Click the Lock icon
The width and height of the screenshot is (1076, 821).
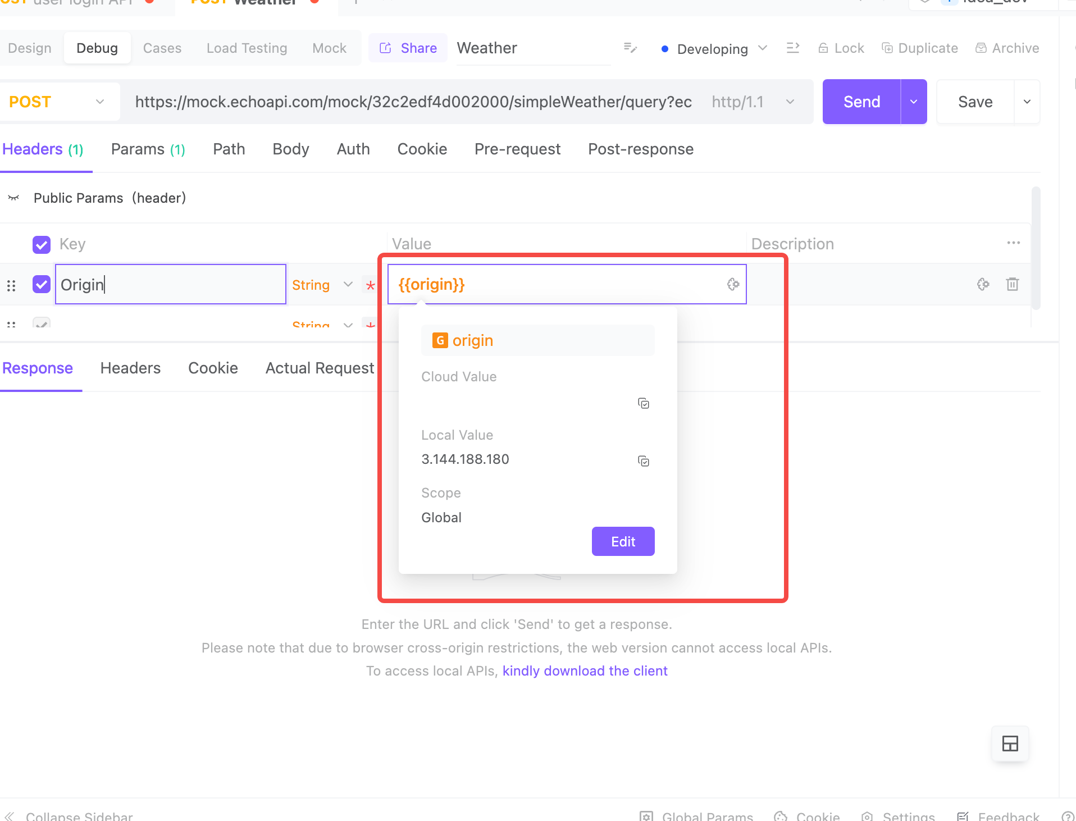tap(823, 48)
